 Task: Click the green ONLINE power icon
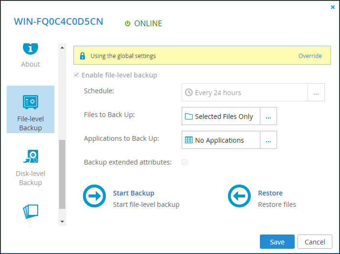tap(127, 23)
